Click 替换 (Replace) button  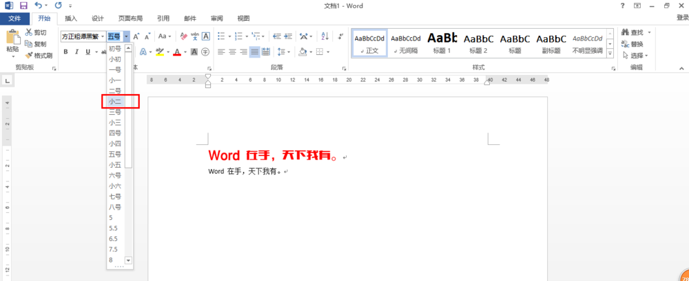[x=635, y=44]
